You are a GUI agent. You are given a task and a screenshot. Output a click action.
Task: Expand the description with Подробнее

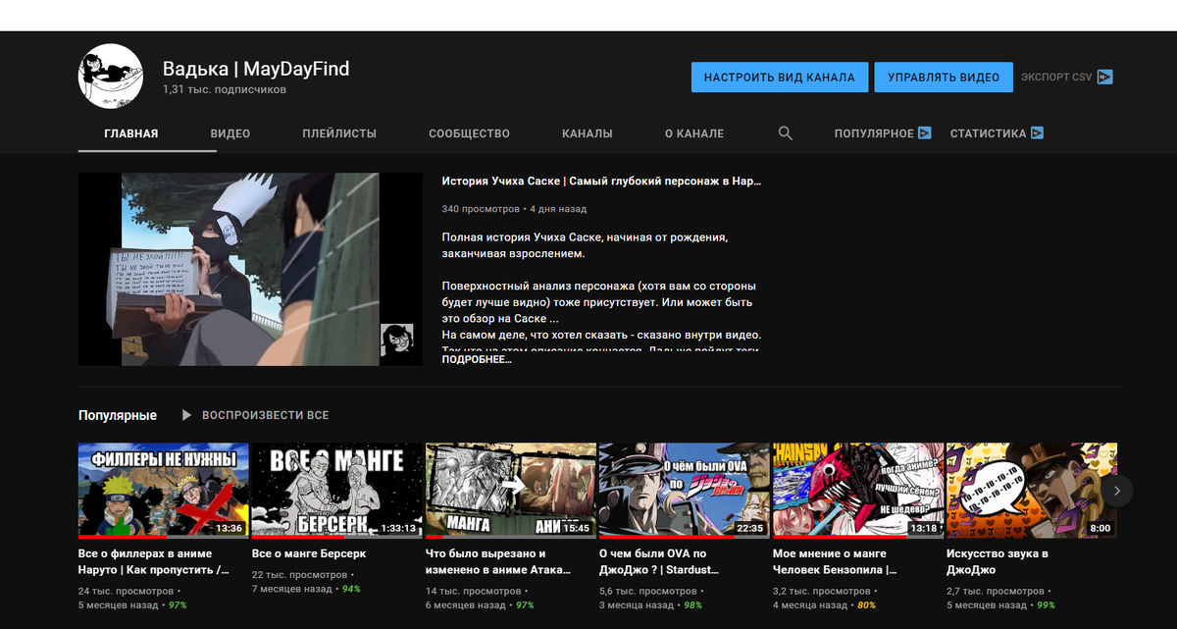[x=477, y=359]
